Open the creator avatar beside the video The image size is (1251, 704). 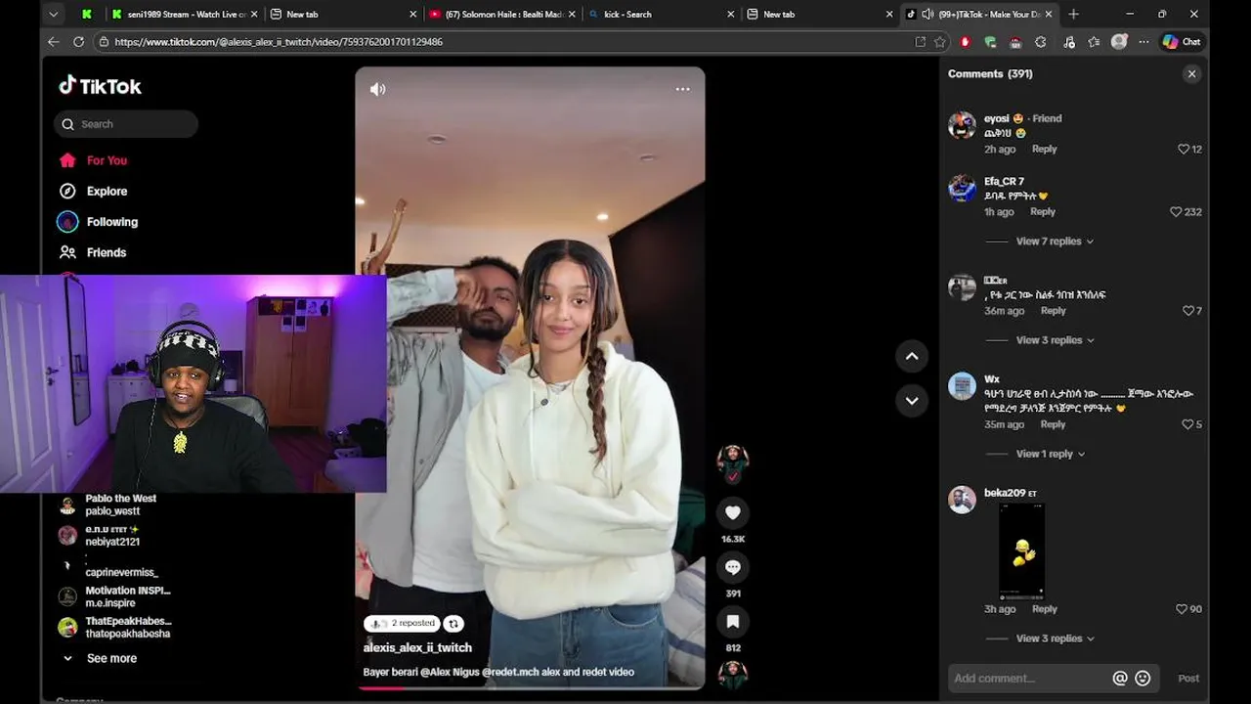(x=732, y=460)
